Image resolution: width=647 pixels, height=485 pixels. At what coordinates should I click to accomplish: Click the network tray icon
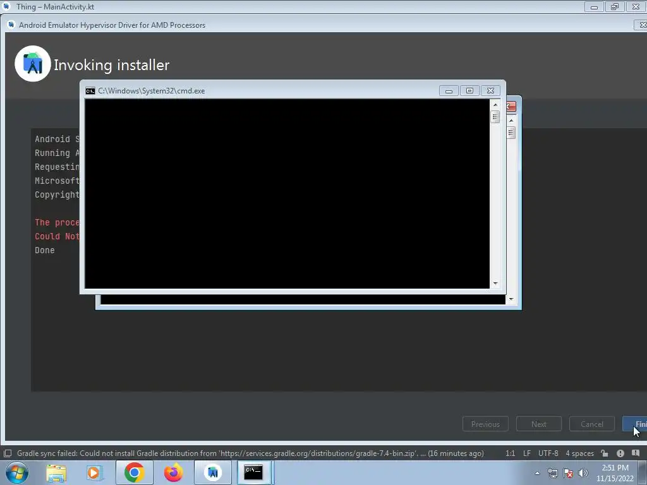click(552, 473)
